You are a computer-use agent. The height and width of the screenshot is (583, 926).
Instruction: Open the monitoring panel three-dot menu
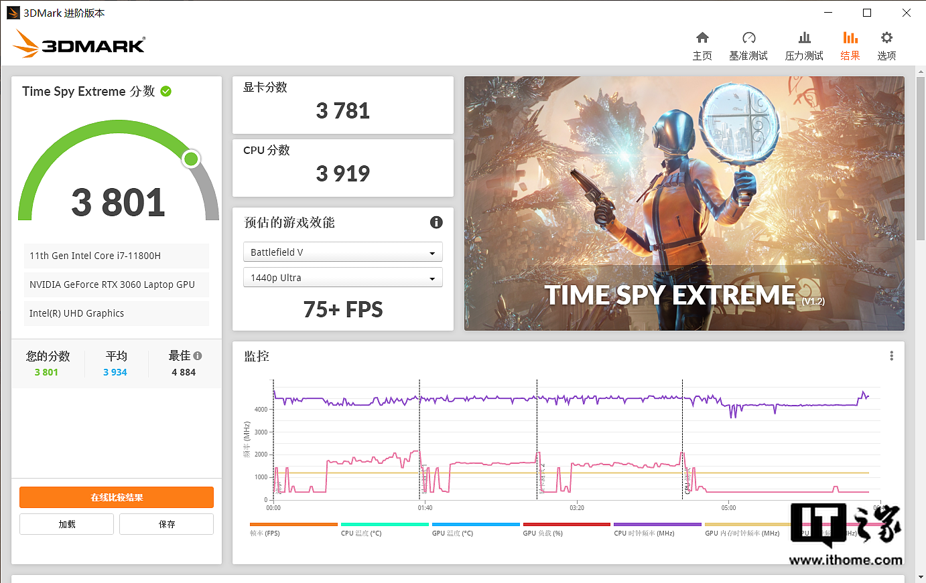[x=891, y=355]
